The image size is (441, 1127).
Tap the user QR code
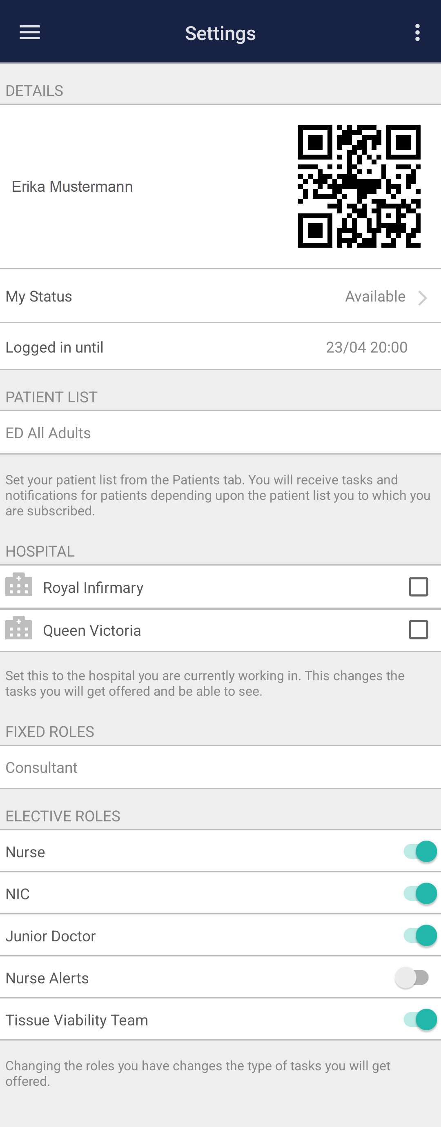point(359,186)
